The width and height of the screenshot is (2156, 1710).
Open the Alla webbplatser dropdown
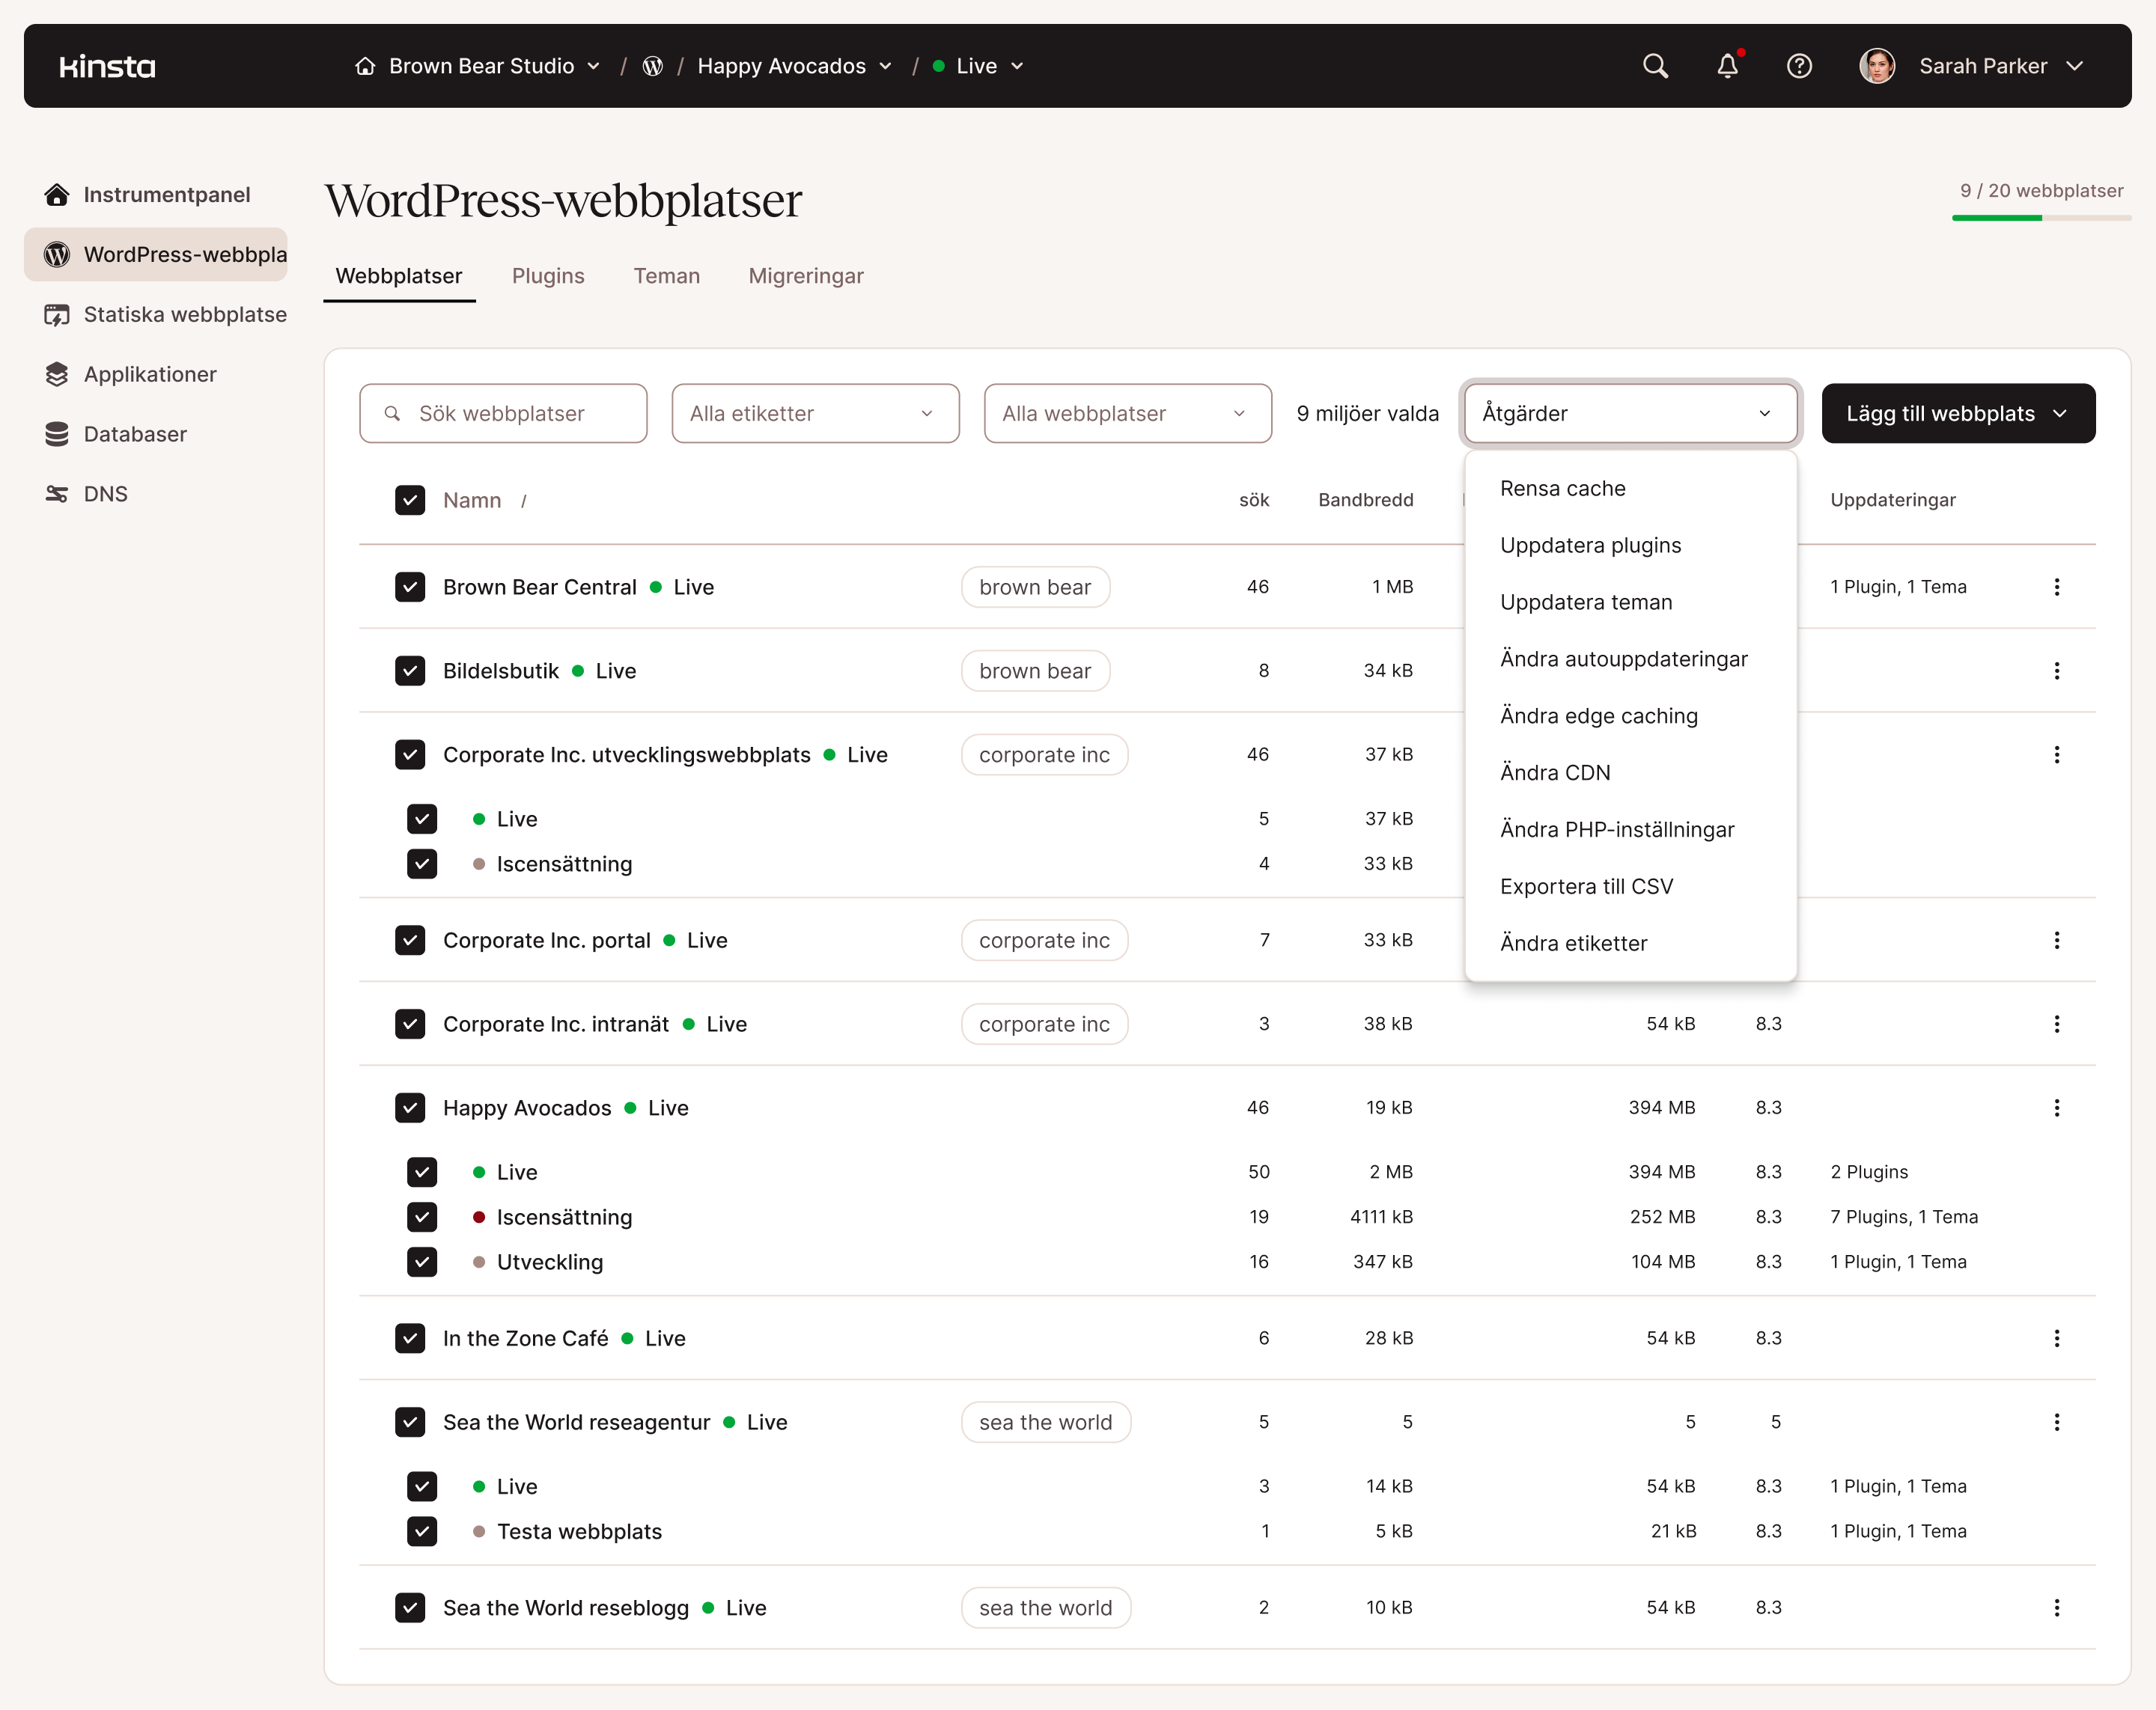click(x=1127, y=413)
